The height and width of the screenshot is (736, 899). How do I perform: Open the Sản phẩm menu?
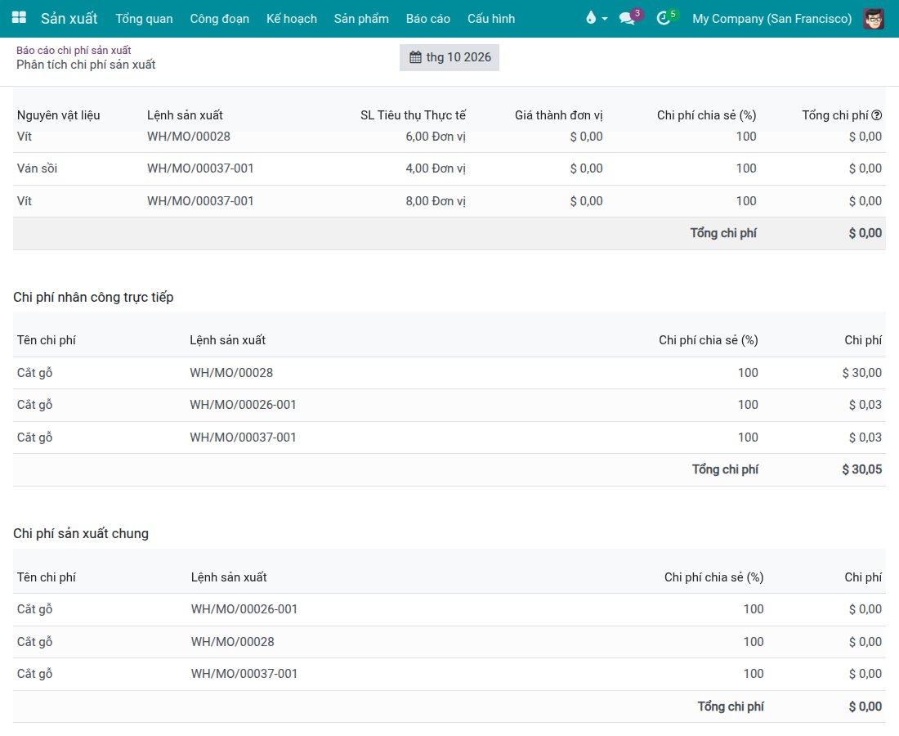tap(361, 18)
